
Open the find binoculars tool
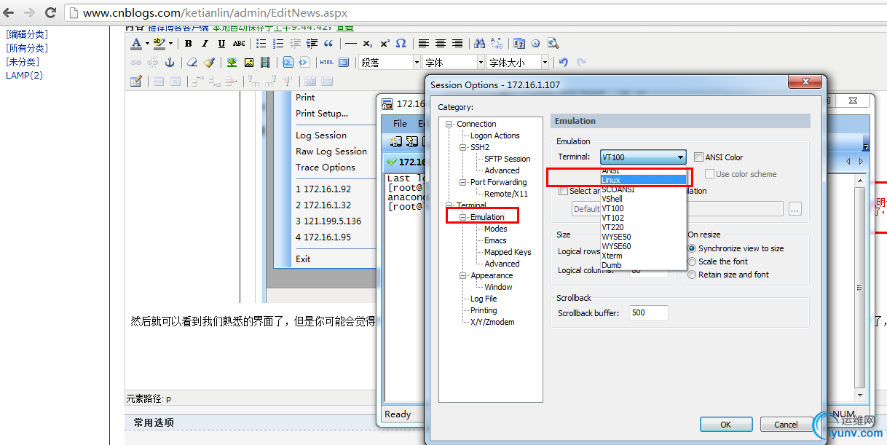[x=478, y=44]
